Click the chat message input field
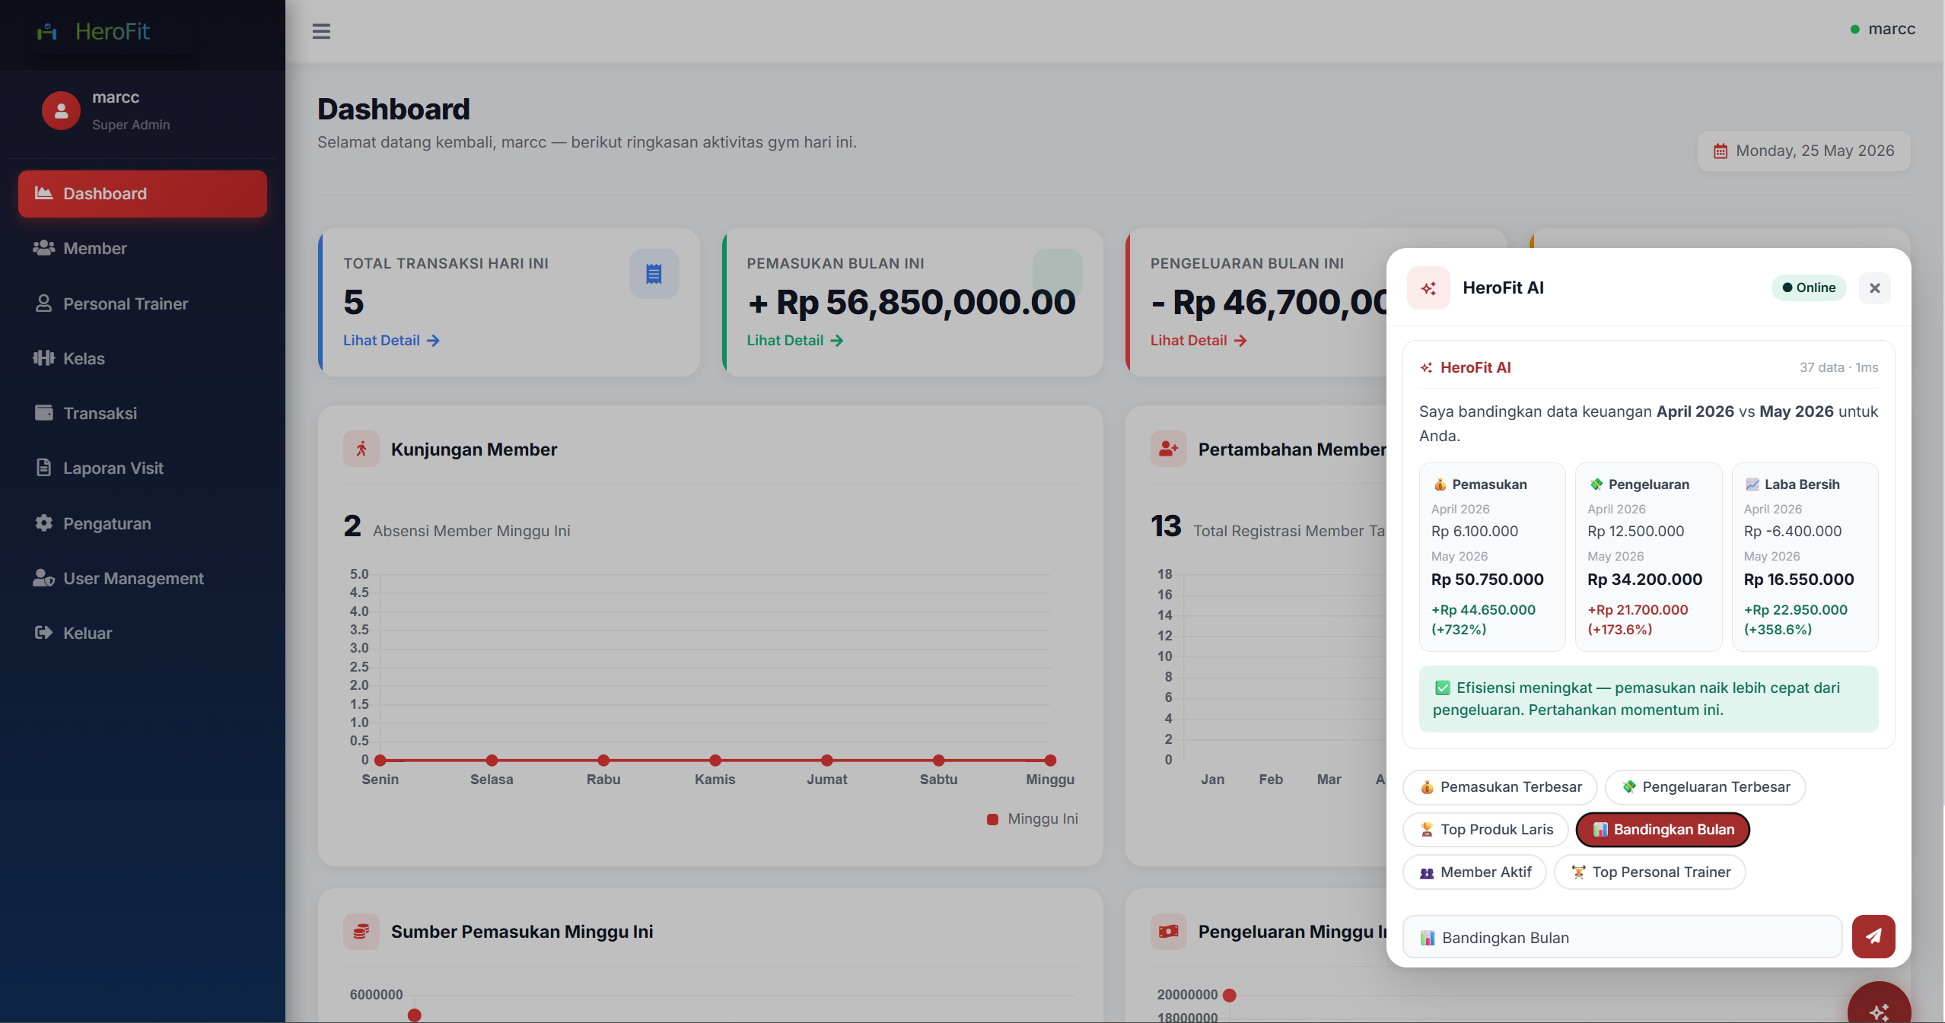The width and height of the screenshot is (1945, 1023). 1622,937
